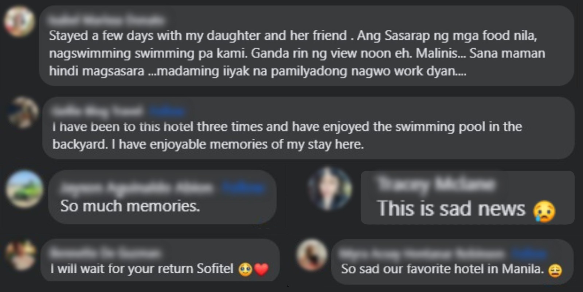
Task: Follow the commenter who enjoyed the swimming pool
Action: (167, 110)
